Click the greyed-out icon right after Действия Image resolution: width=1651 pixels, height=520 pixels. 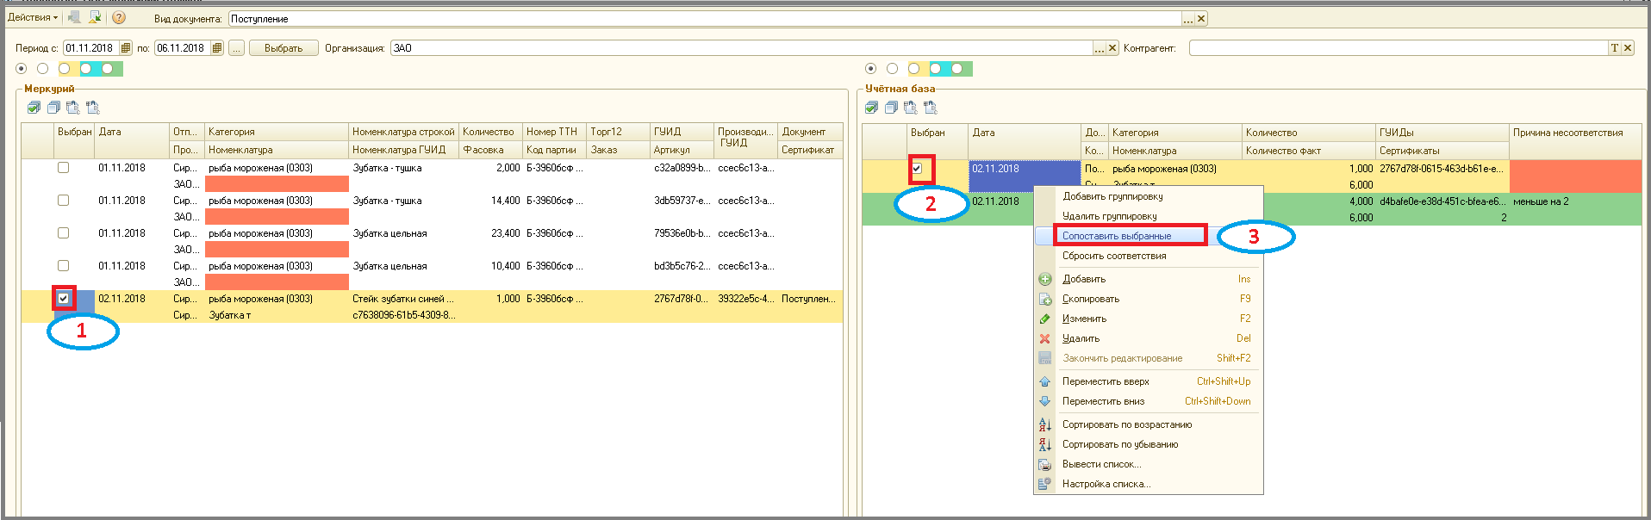click(75, 17)
